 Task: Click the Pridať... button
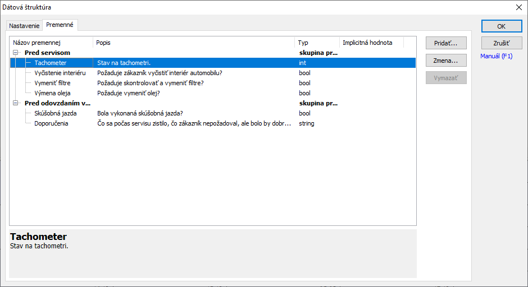point(446,43)
